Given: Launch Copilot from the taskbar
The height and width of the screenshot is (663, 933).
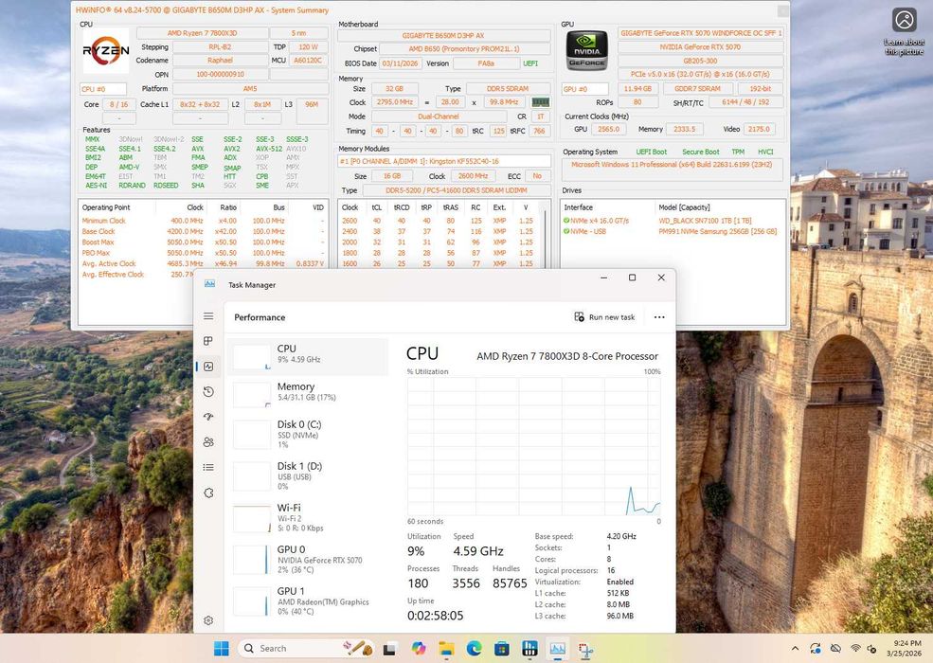Looking at the screenshot, I should (x=419, y=649).
